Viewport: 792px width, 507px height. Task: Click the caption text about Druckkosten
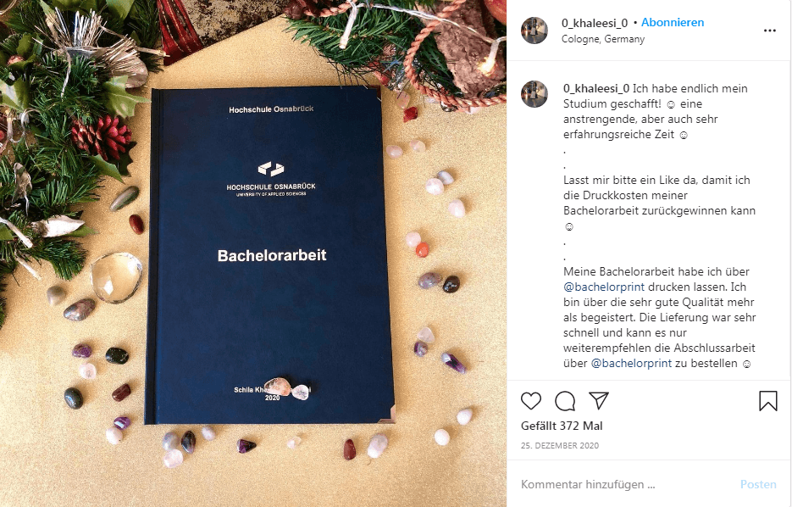(x=659, y=195)
